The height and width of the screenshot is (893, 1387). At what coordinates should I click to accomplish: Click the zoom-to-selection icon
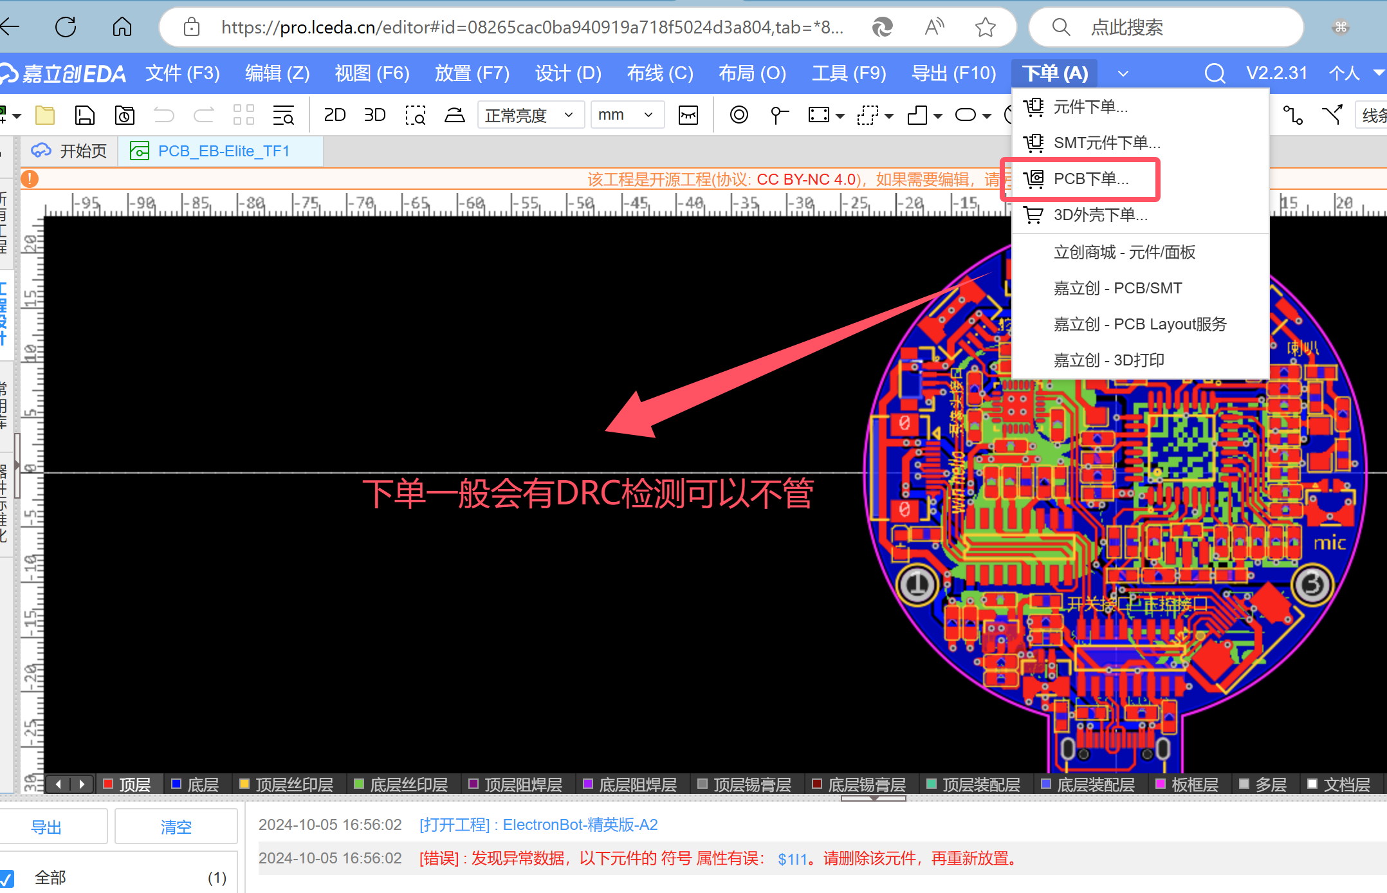[x=416, y=115]
